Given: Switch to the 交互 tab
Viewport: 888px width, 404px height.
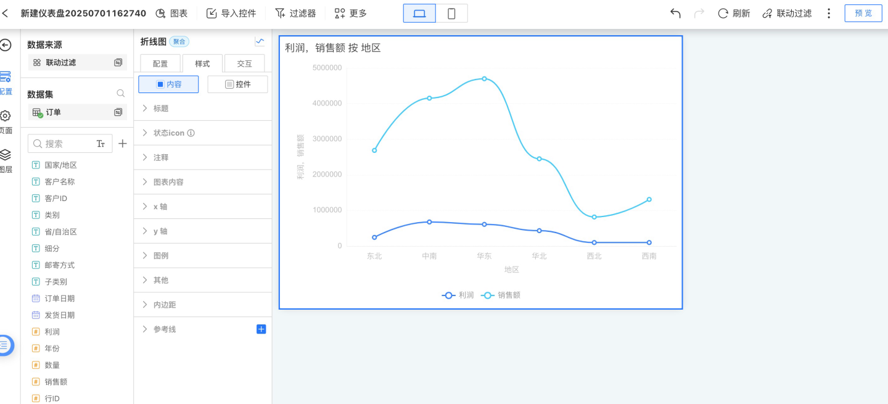Looking at the screenshot, I should [x=244, y=64].
